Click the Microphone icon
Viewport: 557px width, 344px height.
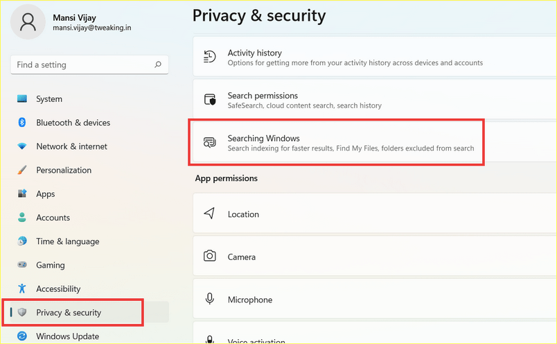(210, 299)
